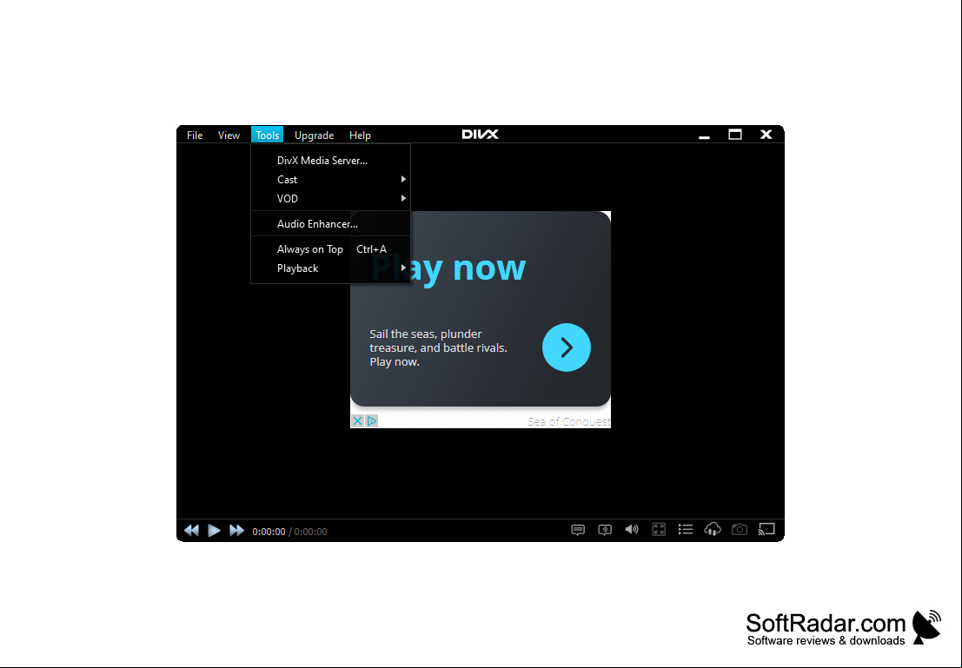The image size is (962, 668).
Task: Click the rewind button
Action: coord(191,531)
